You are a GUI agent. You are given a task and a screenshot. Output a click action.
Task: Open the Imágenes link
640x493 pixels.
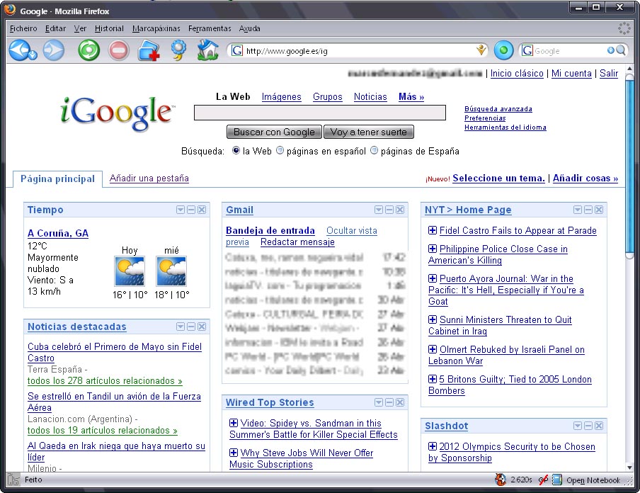coord(282,97)
